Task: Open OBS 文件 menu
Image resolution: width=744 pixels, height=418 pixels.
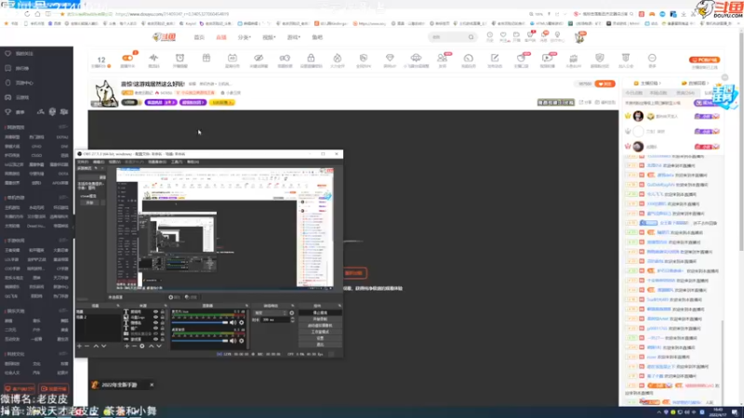Action: point(83,162)
